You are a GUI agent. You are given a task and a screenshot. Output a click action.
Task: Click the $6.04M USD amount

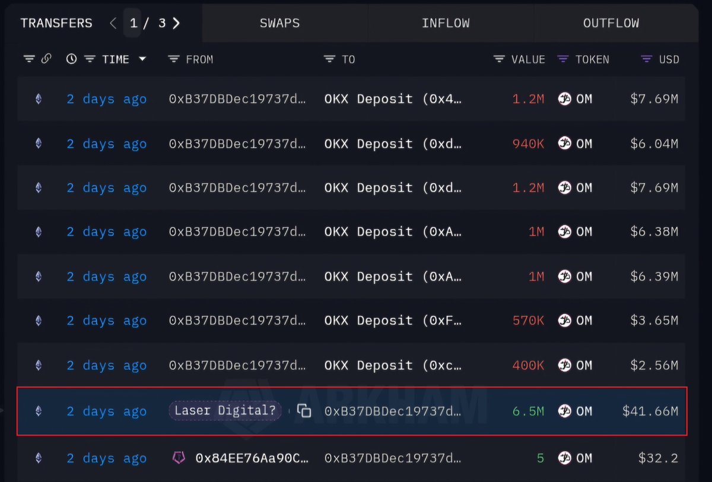pos(654,143)
